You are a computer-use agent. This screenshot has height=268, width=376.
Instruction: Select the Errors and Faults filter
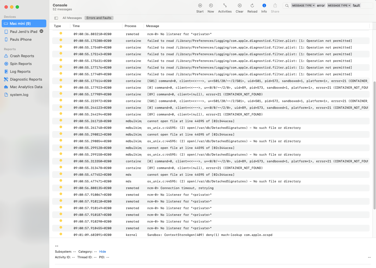pyautogui.click(x=99, y=18)
